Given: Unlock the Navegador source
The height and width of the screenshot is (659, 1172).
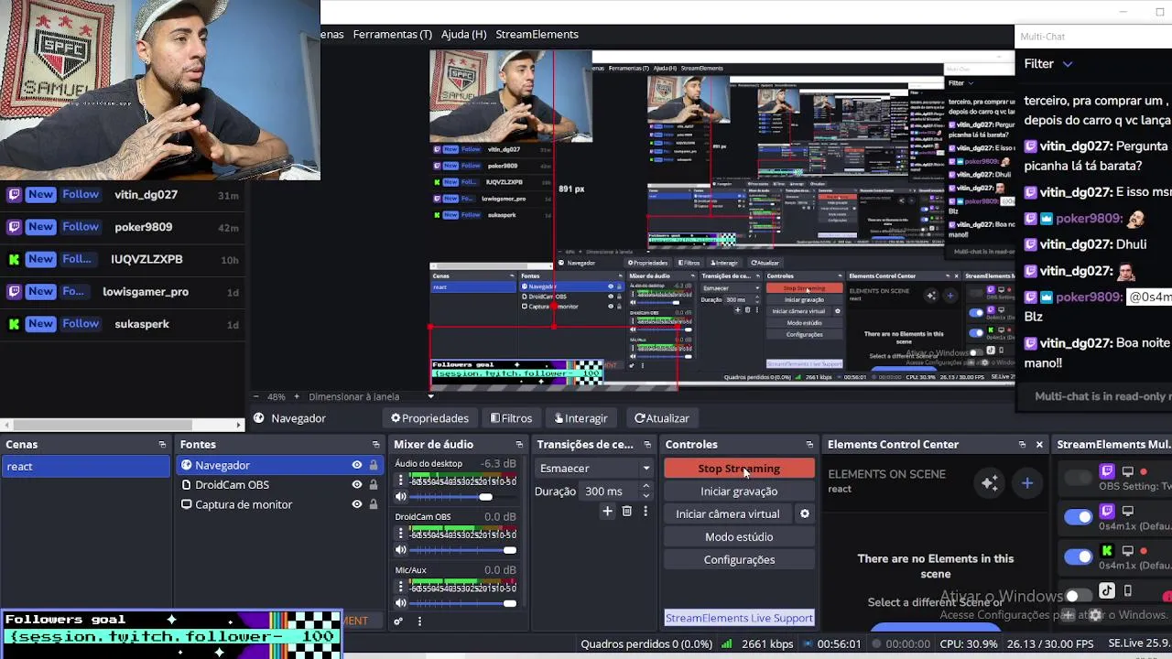Looking at the screenshot, I should [x=373, y=465].
